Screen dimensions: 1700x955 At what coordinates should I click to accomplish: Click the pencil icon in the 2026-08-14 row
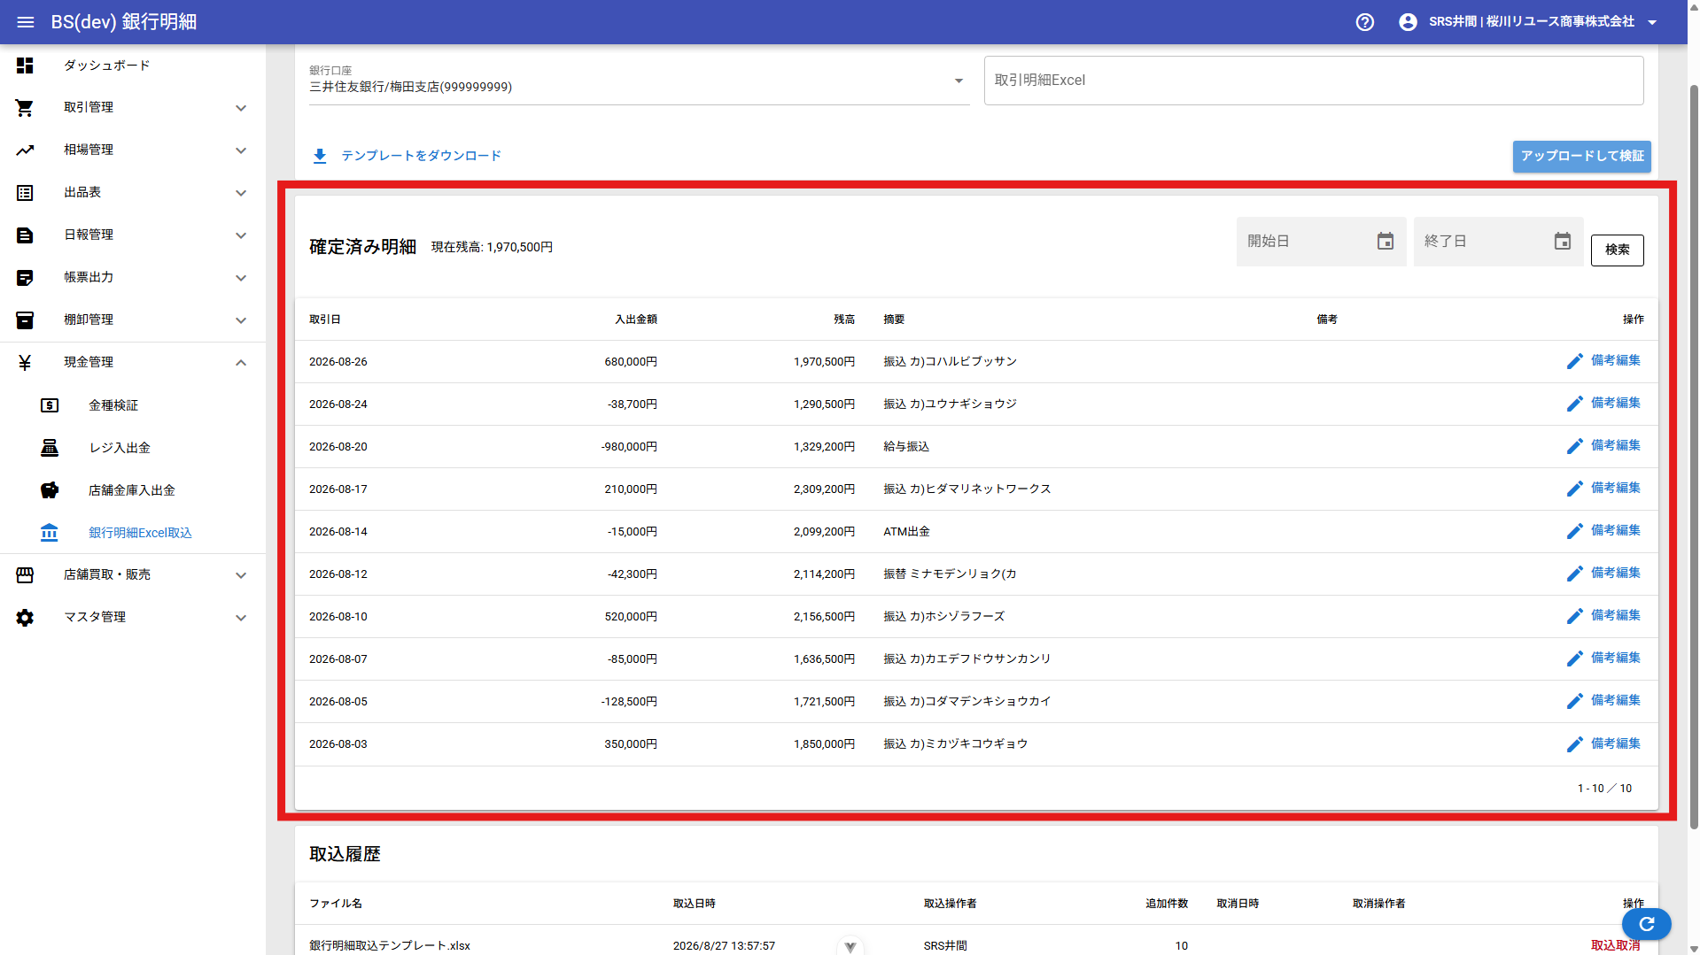click(1574, 531)
